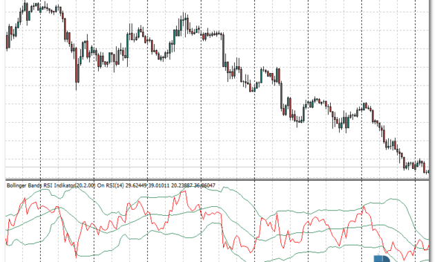Click the indicator value 20.23887
Image resolution: width=435 pixels, height=262 pixels.
[182, 185]
